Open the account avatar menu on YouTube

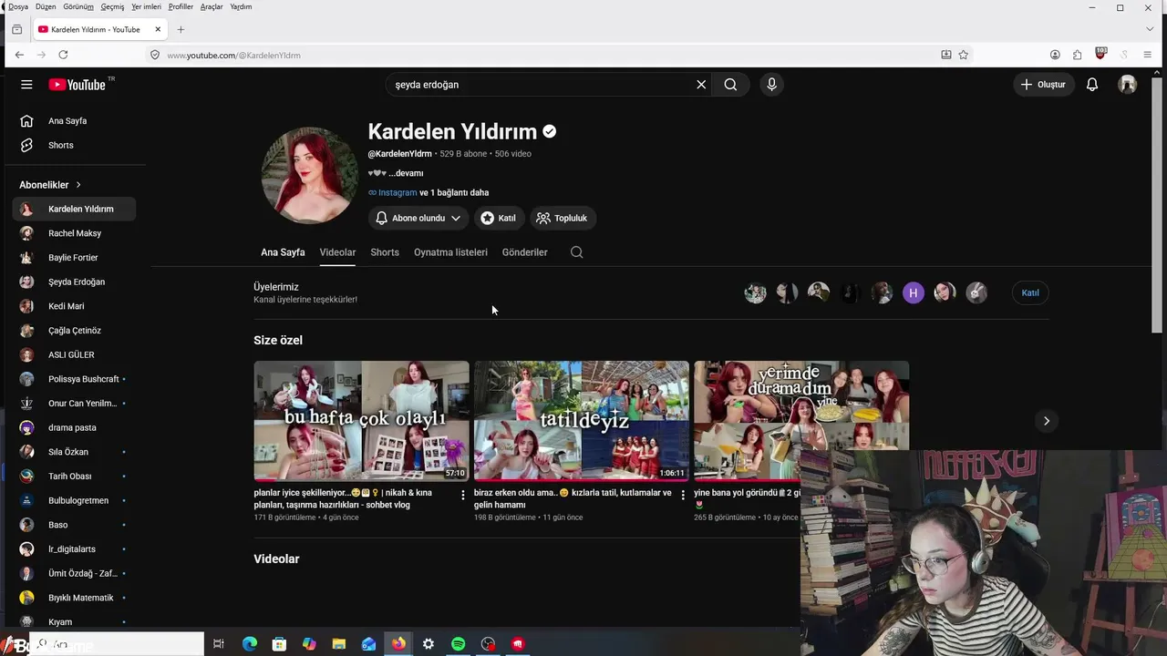1128,85
